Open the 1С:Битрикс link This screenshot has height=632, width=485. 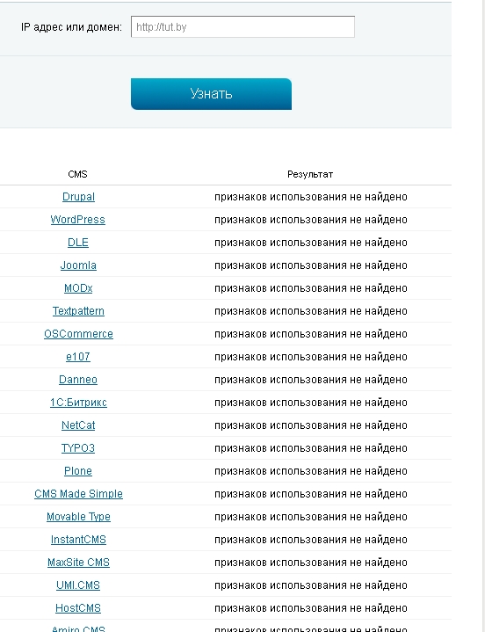pos(78,403)
